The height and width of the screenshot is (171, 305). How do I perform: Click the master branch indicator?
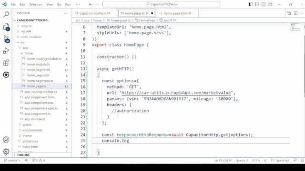[12, 161]
